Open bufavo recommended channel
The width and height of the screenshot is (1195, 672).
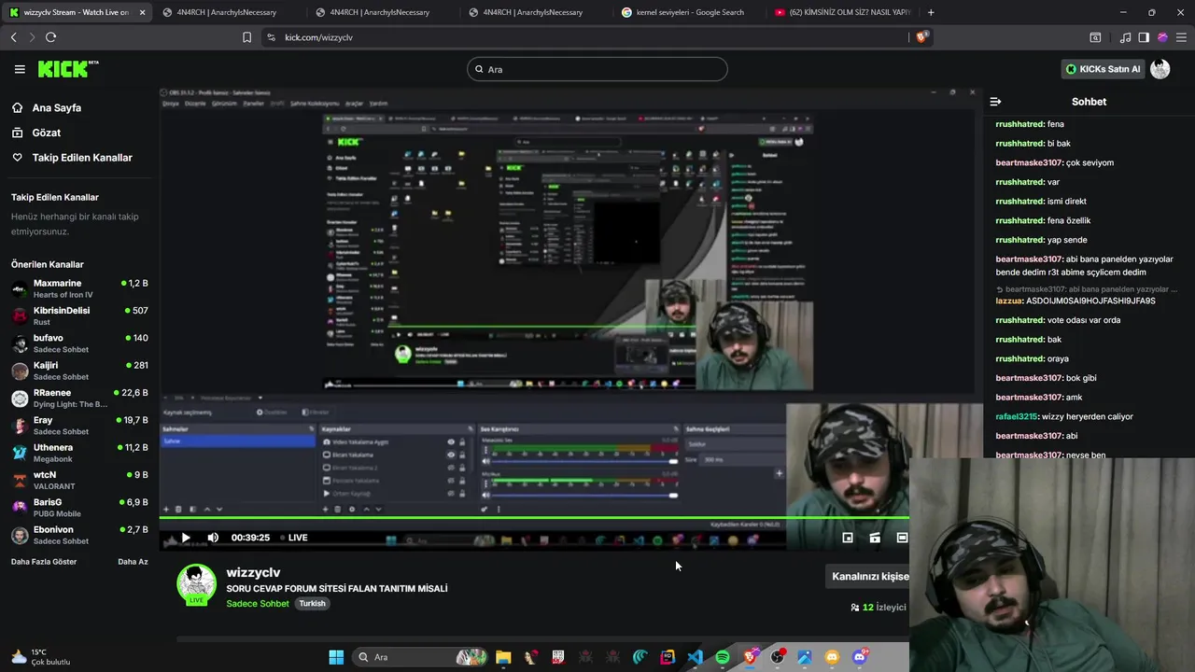pyautogui.click(x=79, y=343)
